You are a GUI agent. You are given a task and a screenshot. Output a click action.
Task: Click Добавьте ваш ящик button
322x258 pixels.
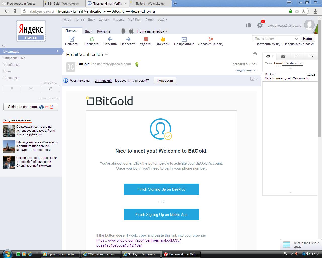(31, 107)
